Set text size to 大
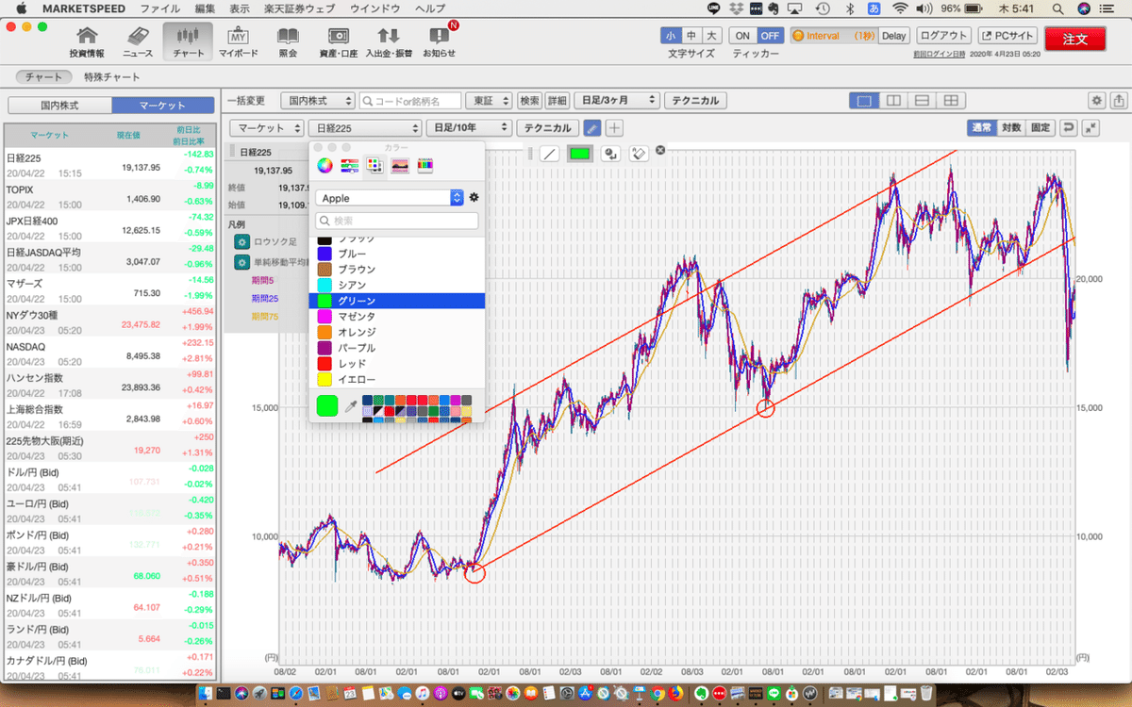This screenshot has height=707, width=1132. click(712, 36)
